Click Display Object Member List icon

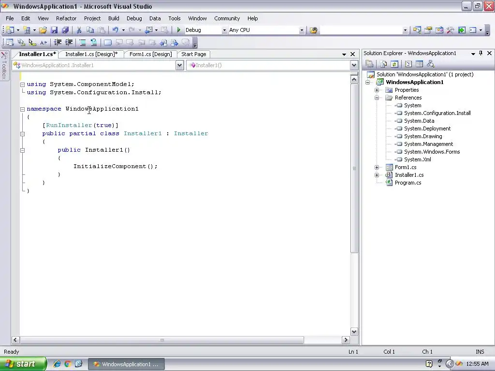[x=10, y=43]
